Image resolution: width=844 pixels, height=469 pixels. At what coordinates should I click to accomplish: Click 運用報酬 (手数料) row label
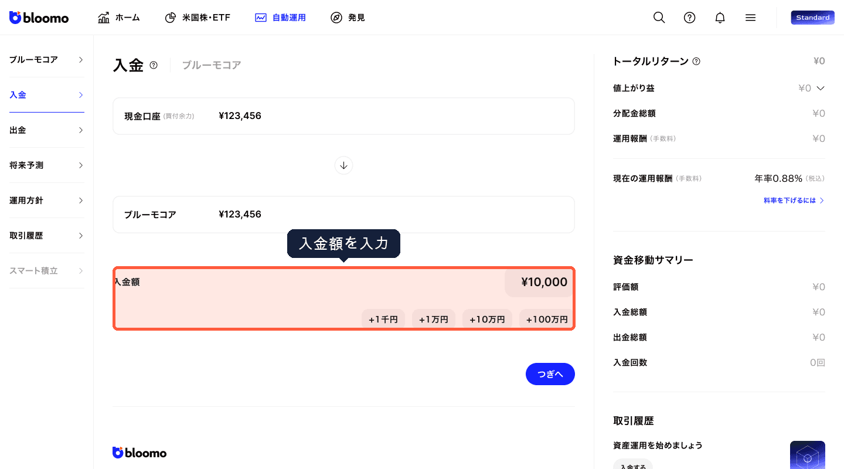645,138
